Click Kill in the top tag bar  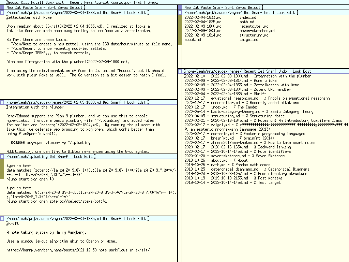[x=25, y=2]
